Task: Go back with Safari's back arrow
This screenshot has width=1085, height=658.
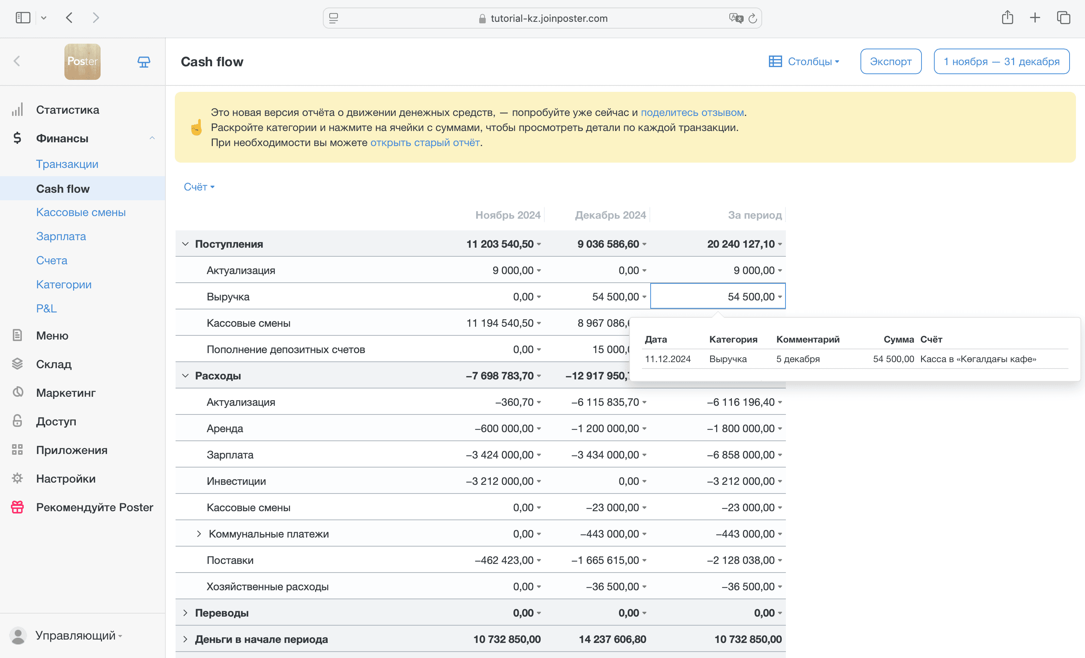Action: coord(69,18)
